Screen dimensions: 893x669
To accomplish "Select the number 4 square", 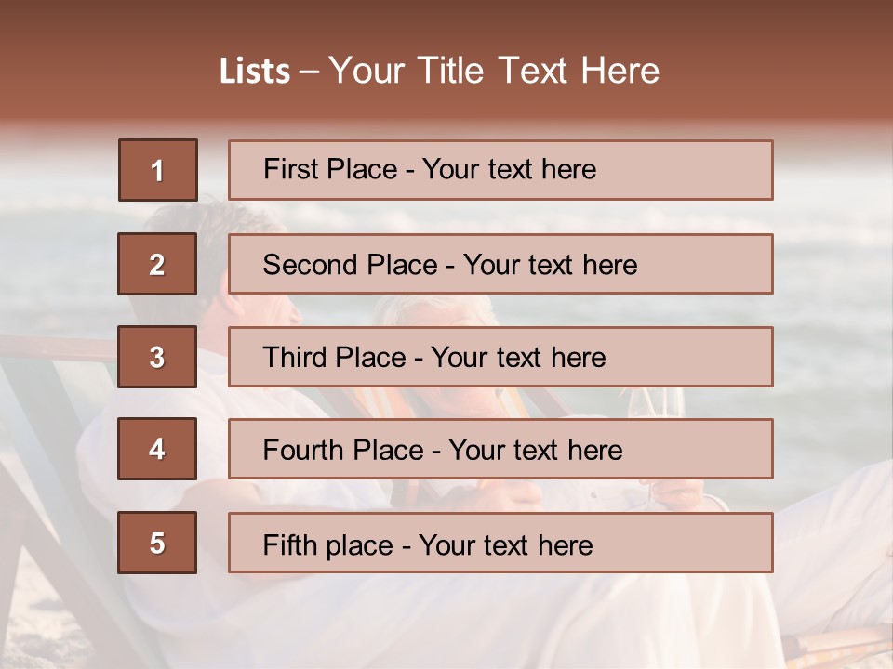I will 157,449.
